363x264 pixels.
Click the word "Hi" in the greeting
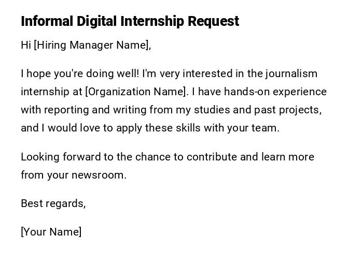click(25, 45)
